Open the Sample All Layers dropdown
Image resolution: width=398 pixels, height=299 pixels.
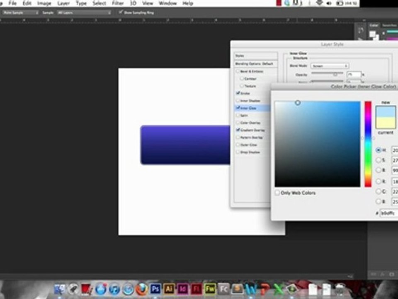pos(84,12)
